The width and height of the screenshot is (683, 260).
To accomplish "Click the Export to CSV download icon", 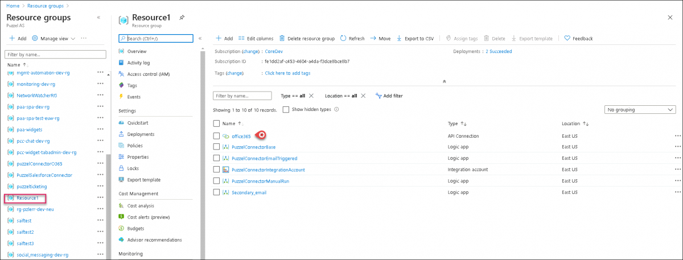I will [x=400, y=39].
